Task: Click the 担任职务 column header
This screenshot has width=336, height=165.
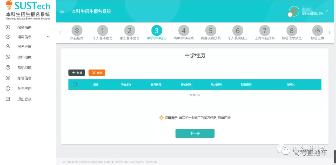Action: (x=246, y=85)
